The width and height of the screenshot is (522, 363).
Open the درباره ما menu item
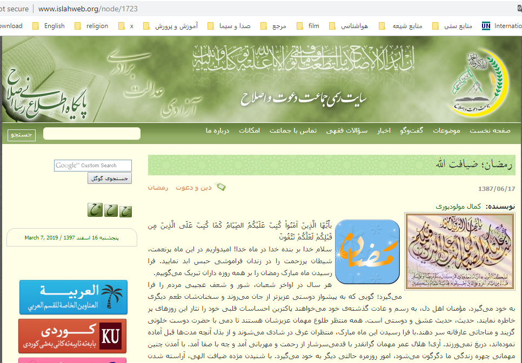coord(217,131)
